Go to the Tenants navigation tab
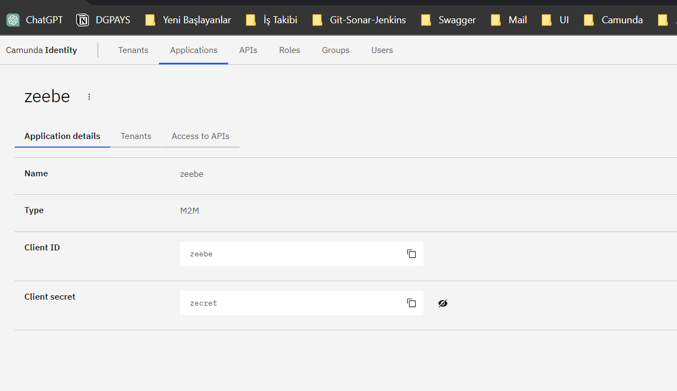The image size is (677, 391). pos(133,50)
